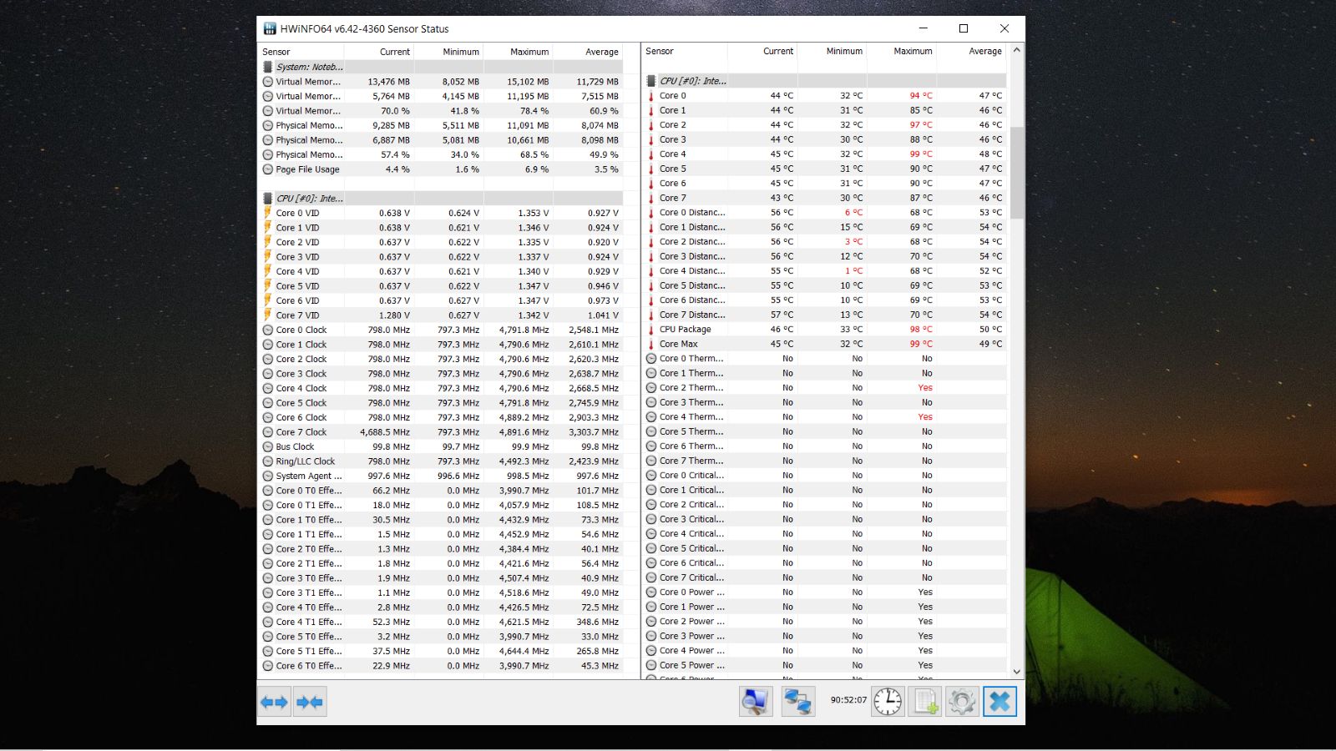Maximize the HWiNFO64 Sensor Status window
Viewport: 1336px width, 751px height.
point(964,28)
